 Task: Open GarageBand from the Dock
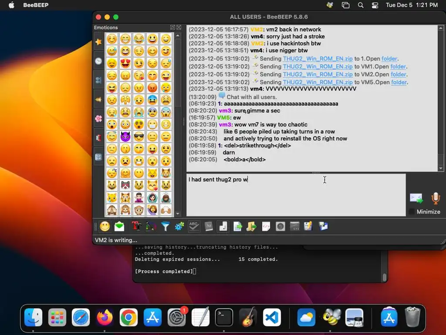pyautogui.click(x=248, y=318)
